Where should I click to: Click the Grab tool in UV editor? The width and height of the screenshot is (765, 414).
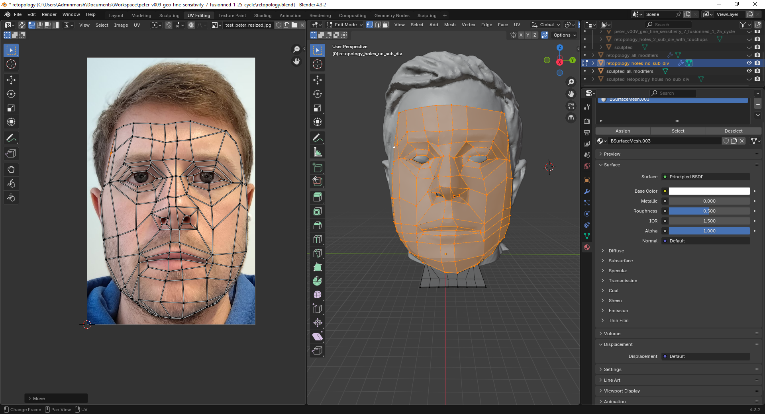click(11, 170)
